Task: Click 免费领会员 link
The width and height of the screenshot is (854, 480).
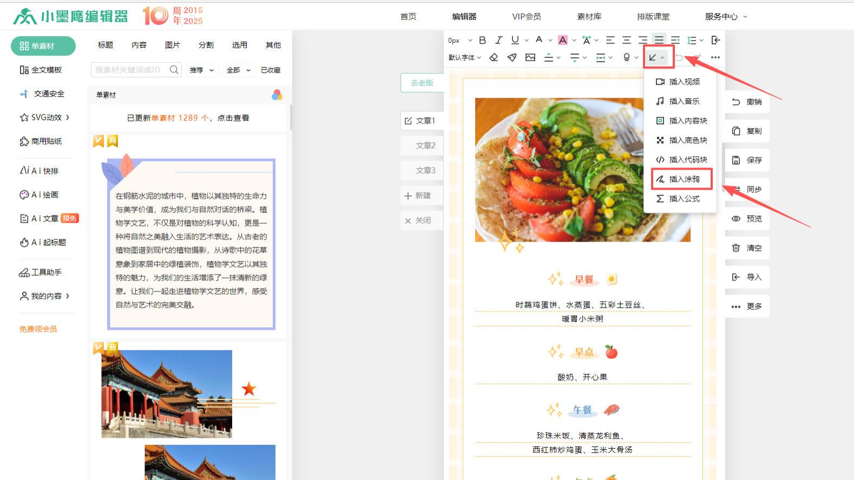Action: click(38, 329)
